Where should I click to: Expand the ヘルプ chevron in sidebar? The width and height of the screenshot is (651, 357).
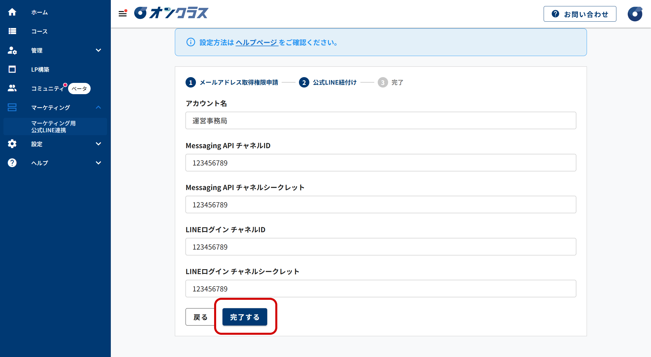[x=98, y=163]
